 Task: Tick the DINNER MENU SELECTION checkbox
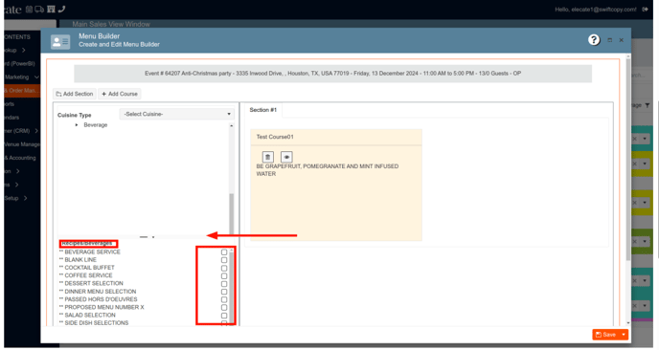[x=224, y=292]
